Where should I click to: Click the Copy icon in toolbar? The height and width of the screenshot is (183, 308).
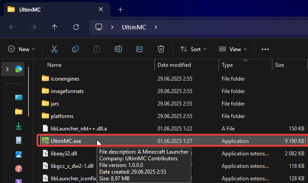tap(76, 49)
